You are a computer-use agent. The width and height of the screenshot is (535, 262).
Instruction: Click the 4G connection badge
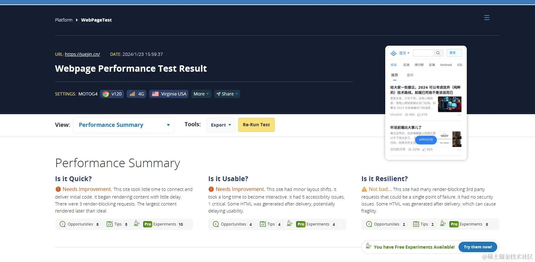(x=136, y=94)
